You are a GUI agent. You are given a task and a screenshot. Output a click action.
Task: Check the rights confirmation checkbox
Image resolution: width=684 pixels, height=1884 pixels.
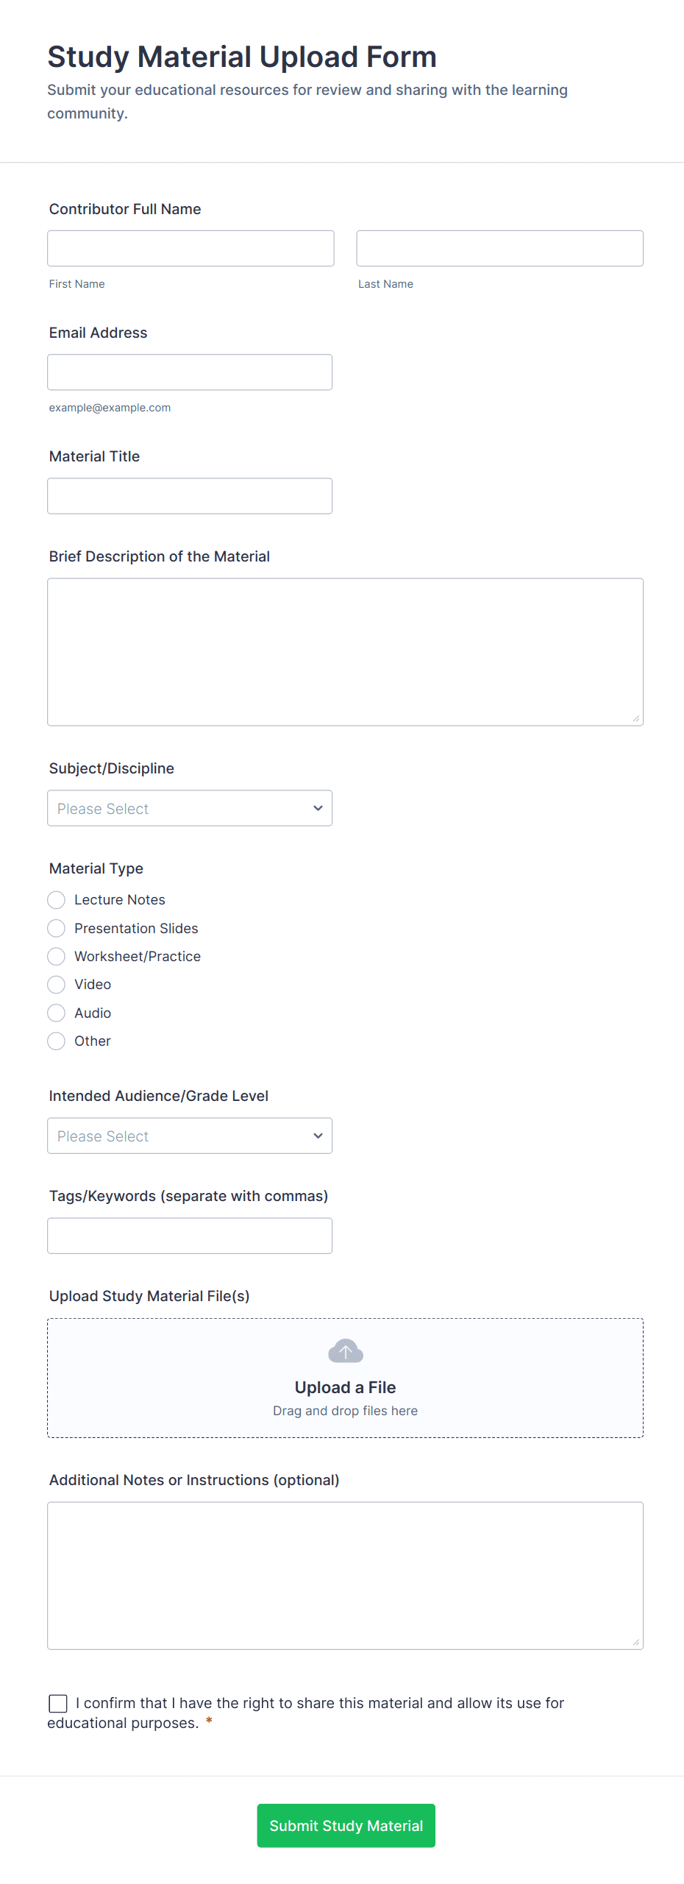click(x=58, y=1703)
